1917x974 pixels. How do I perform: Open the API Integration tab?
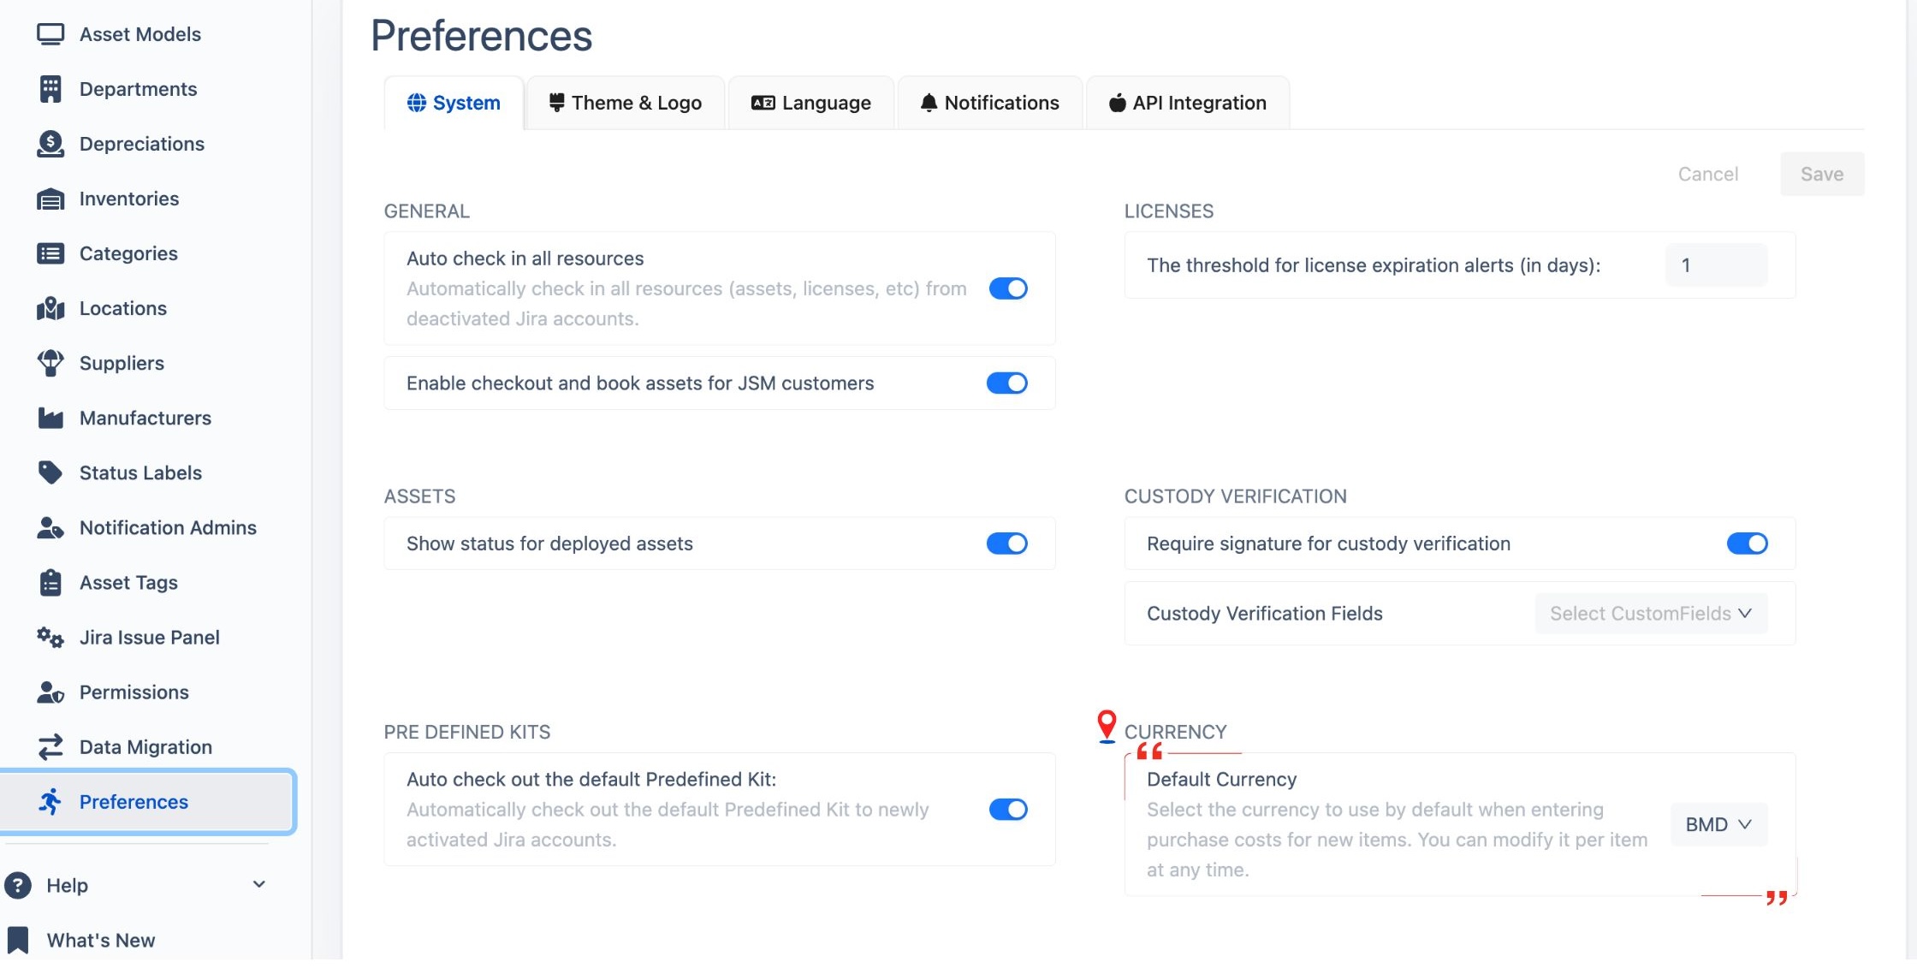1187,103
